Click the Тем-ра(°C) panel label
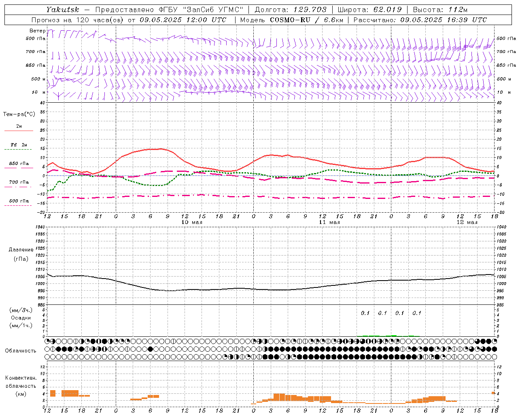The image size is (518, 414). [x=19, y=114]
